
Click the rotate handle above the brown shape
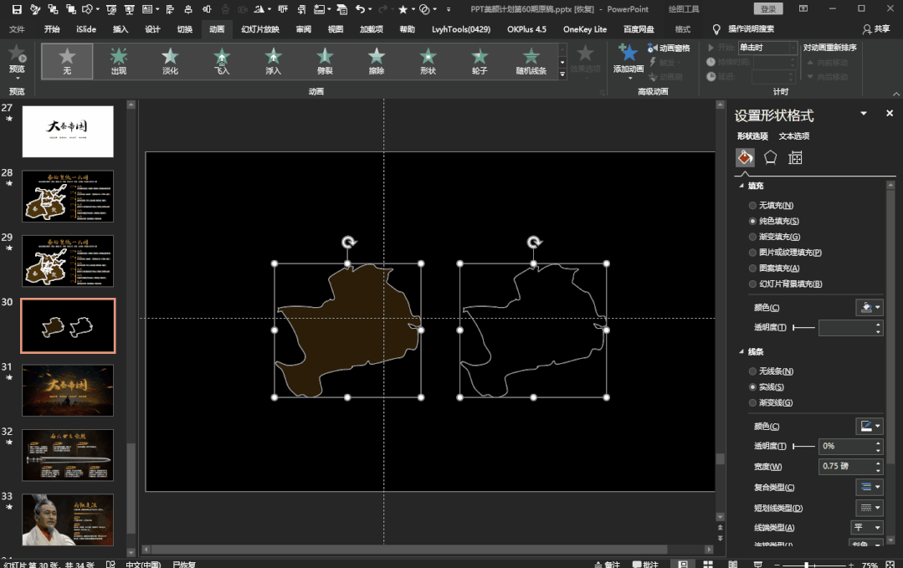(349, 243)
